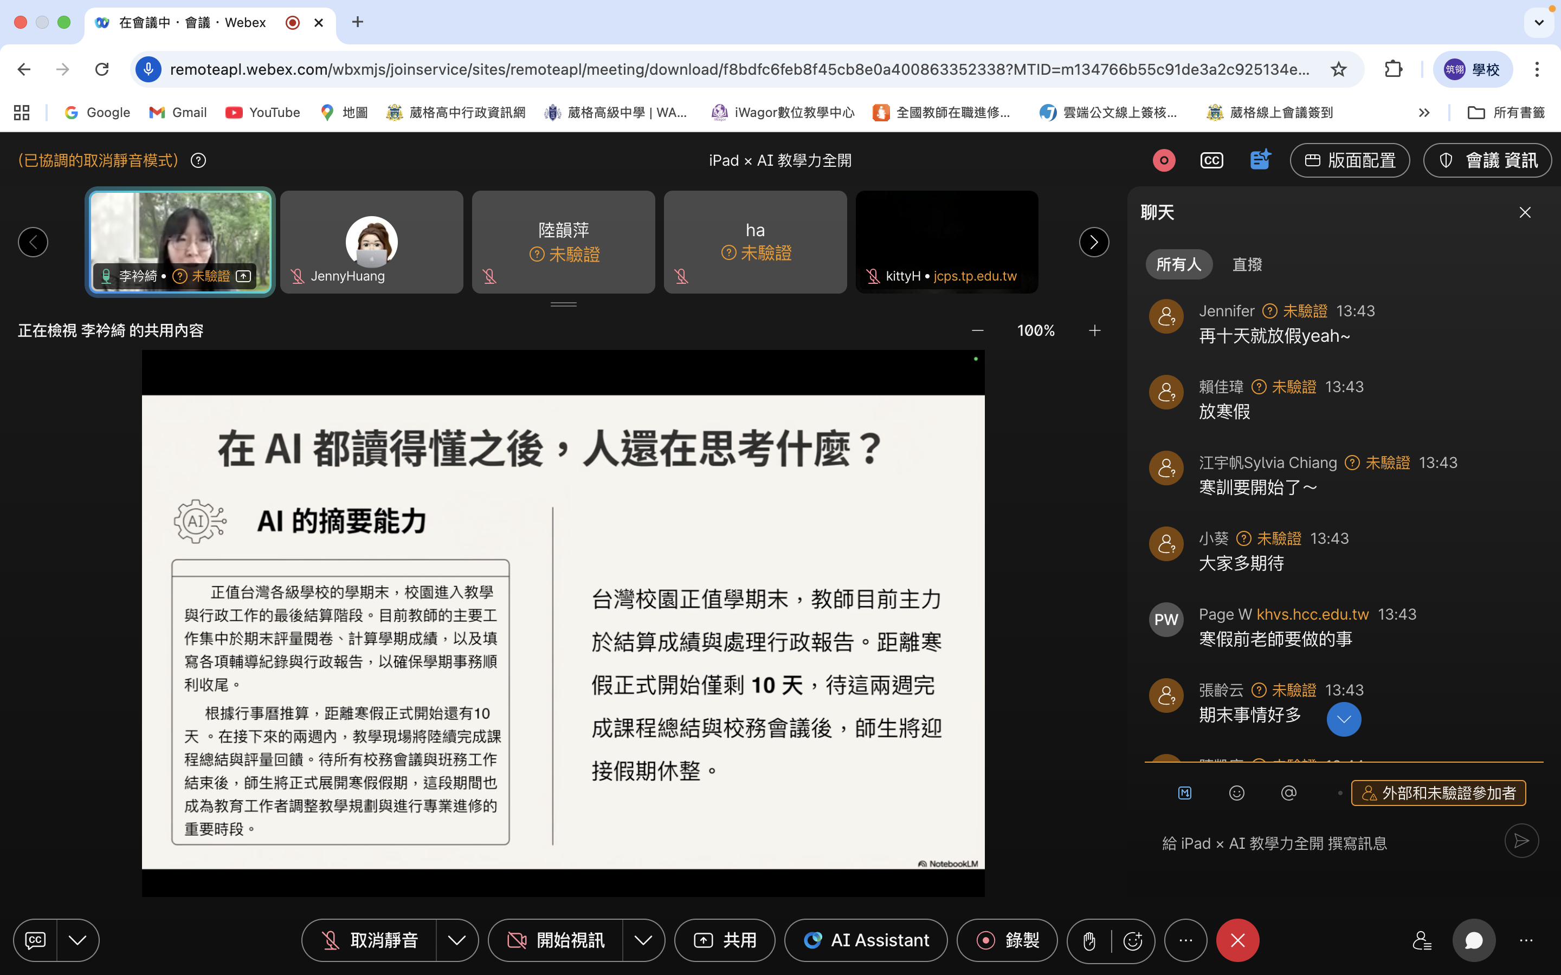The width and height of the screenshot is (1561, 975).
Task: Select the 所有人 chat tab
Action: point(1178,264)
